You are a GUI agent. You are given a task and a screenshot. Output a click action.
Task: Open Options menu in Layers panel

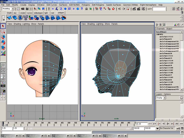pos(167,94)
